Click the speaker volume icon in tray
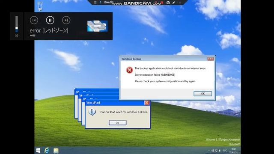 tap(220, 151)
